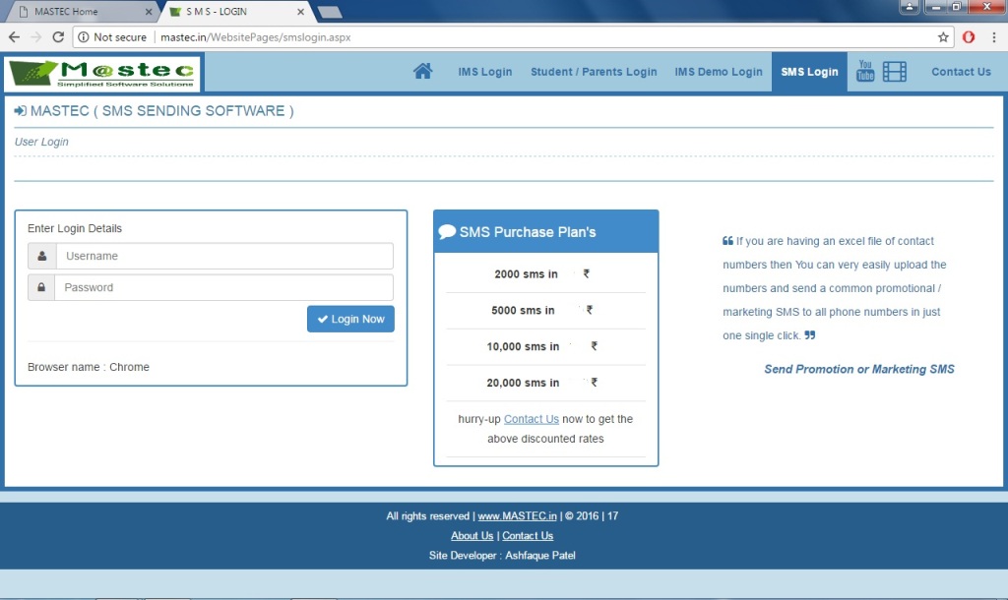Focus the Password input field

224,288
